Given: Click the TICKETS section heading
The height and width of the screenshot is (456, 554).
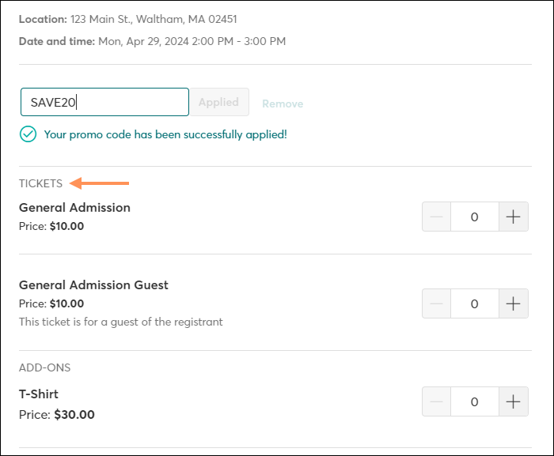Looking at the screenshot, I should coord(40,183).
